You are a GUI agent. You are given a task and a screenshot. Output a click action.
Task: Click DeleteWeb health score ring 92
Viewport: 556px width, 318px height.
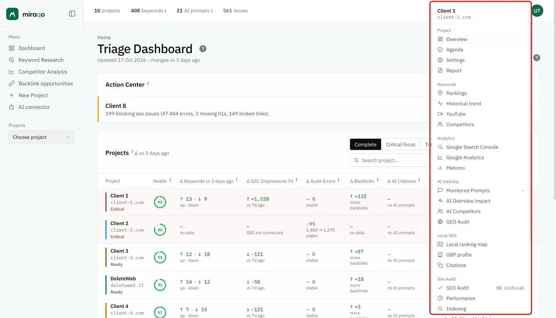coord(160,285)
